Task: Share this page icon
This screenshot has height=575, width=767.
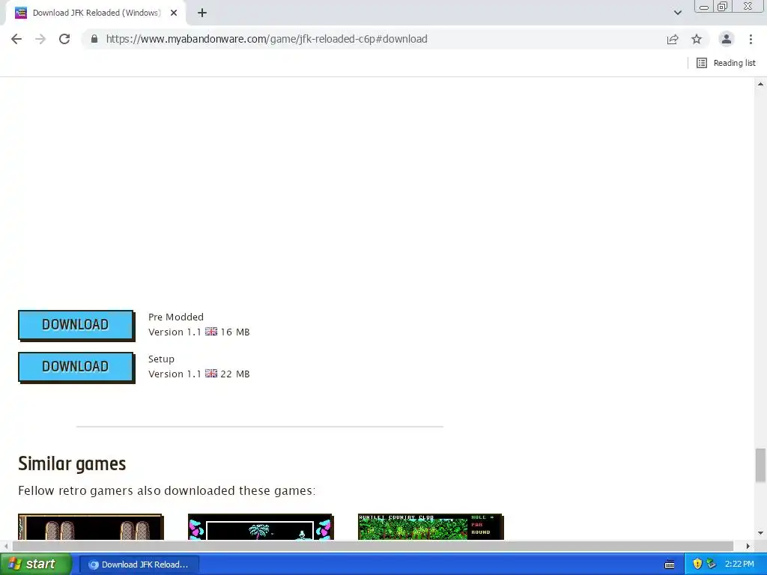Action: (x=673, y=39)
